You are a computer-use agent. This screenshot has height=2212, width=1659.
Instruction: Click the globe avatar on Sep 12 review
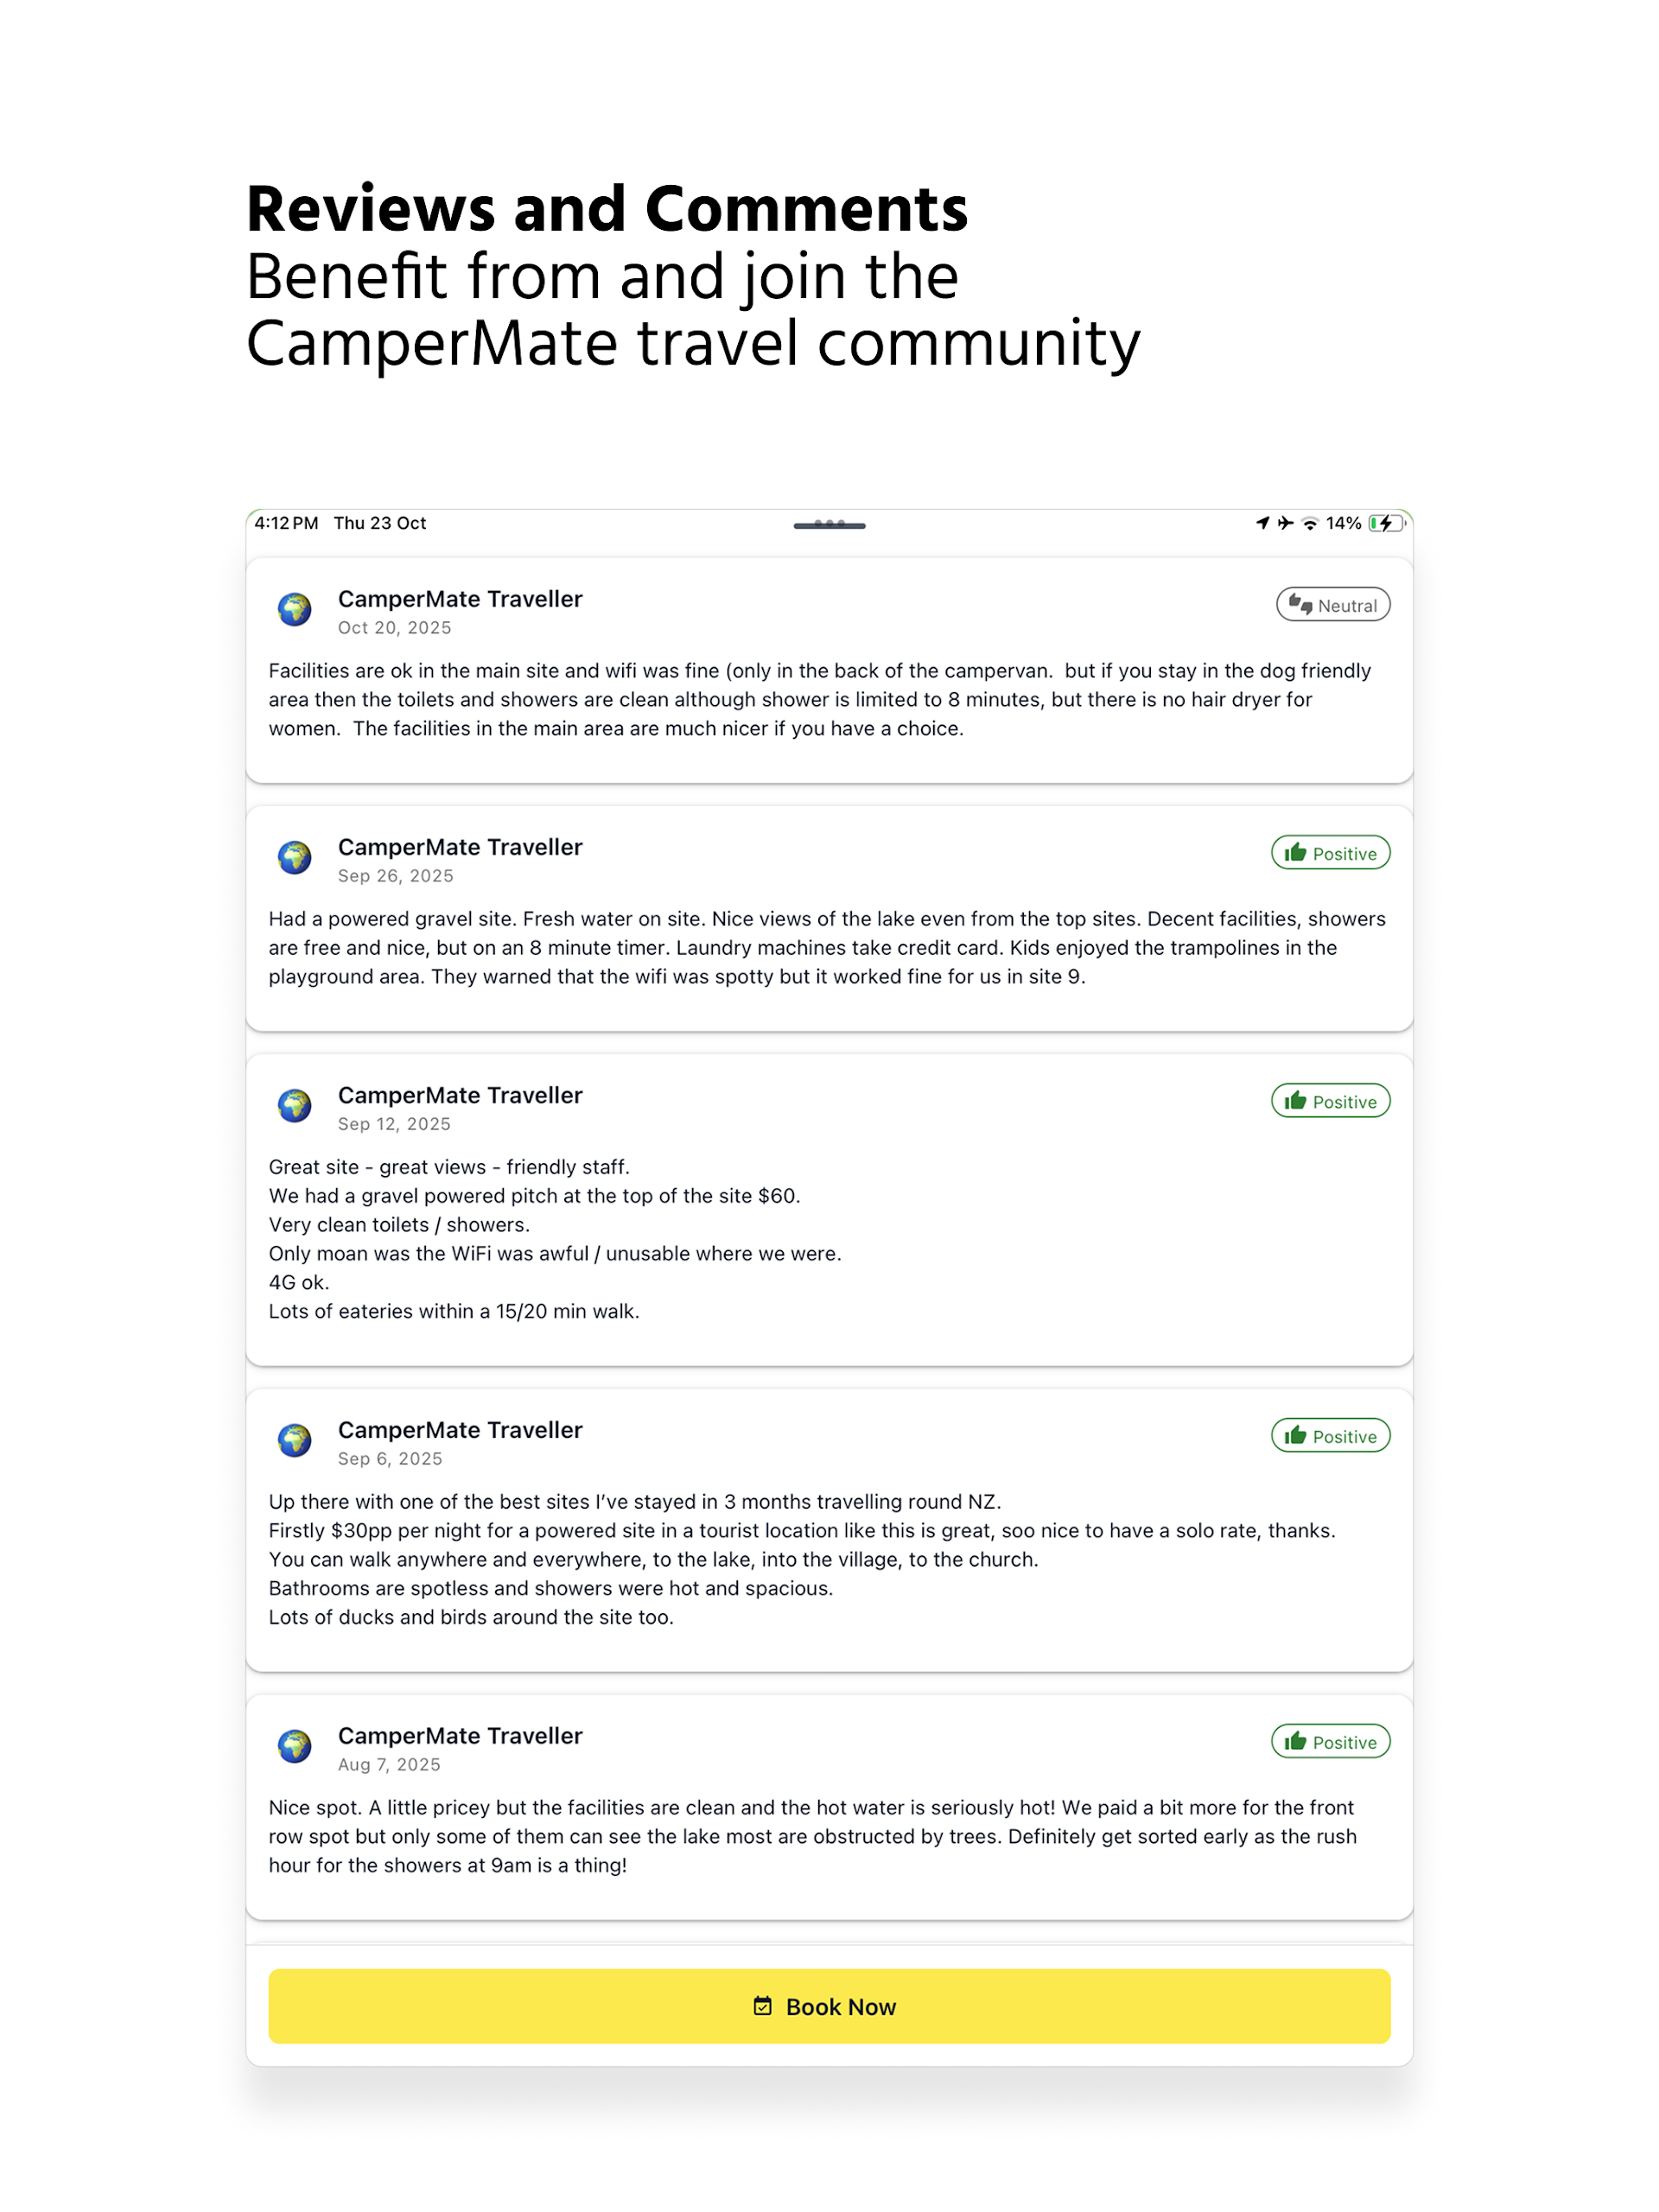tap(294, 1105)
